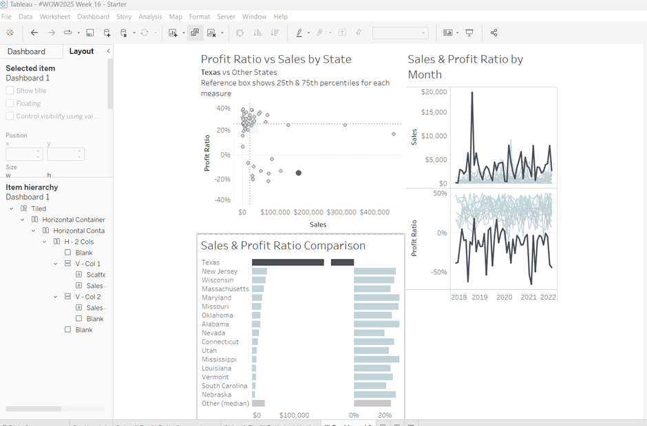This screenshot has width=647, height=426.
Task: Check Control visibility using value option
Action: (10, 117)
